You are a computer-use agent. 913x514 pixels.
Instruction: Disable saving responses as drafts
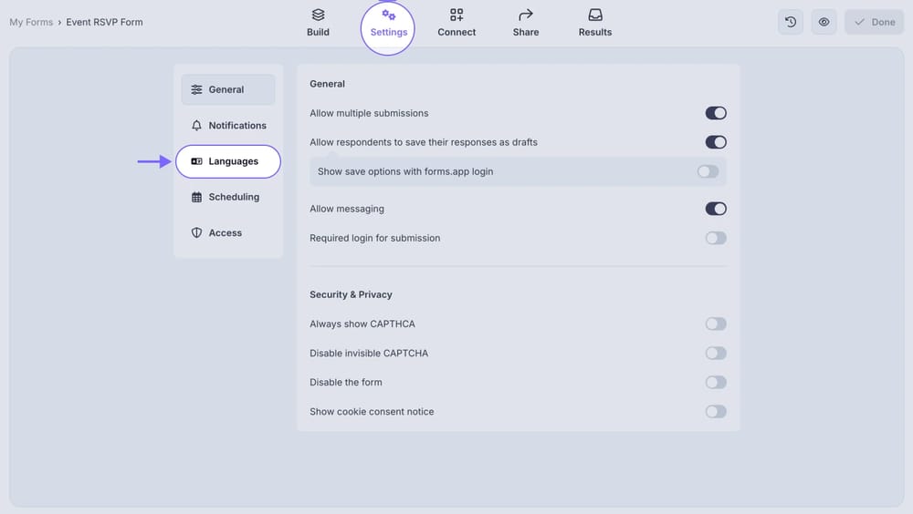716,142
